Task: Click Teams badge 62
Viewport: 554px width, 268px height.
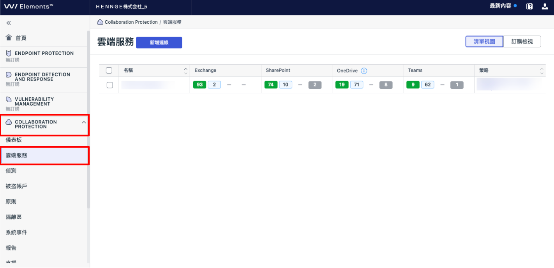Action: (428, 85)
